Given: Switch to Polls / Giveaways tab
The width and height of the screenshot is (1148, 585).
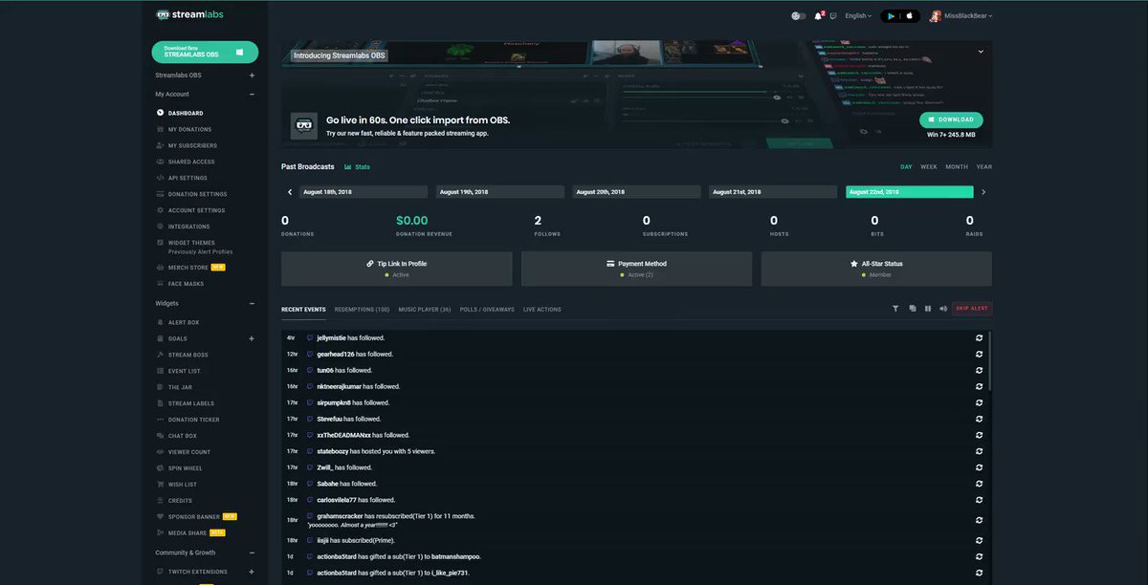Looking at the screenshot, I should [x=487, y=310].
